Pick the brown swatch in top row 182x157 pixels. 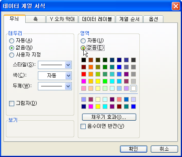point(91,60)
